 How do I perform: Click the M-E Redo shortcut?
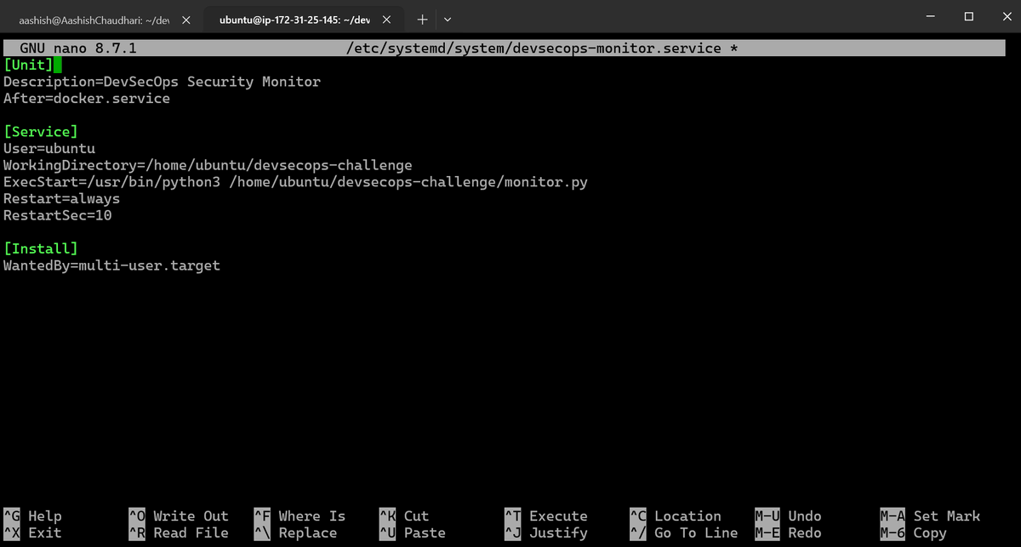click(788, 533)
